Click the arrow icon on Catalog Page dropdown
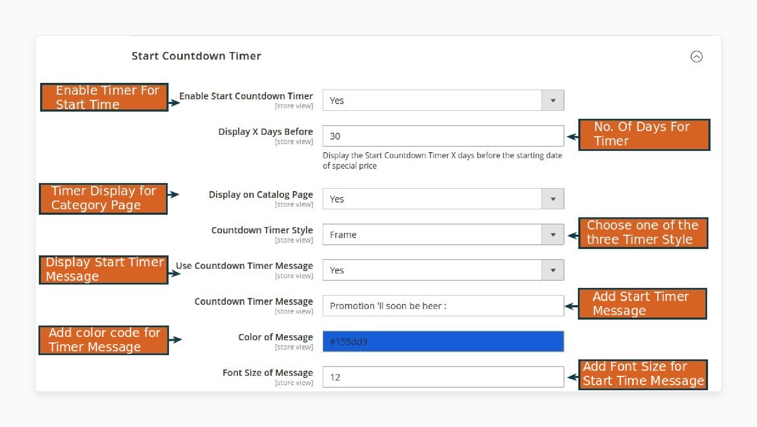Screen dimensions: 757x427 coord(553,199)
